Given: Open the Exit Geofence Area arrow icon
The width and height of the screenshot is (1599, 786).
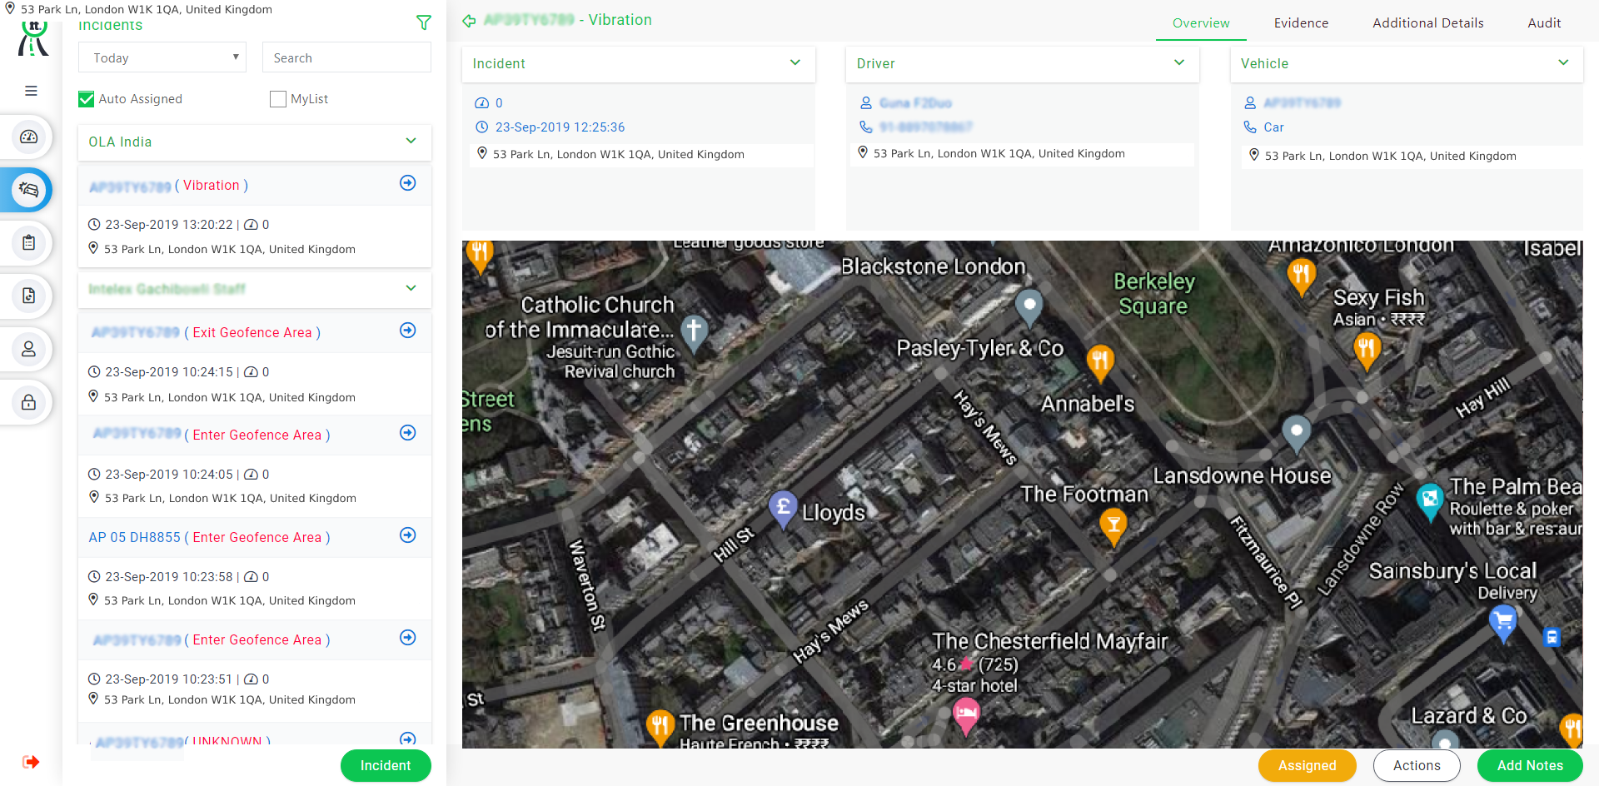Looking at the screenshot, I should pyautogui.click(x=408, y=331).
